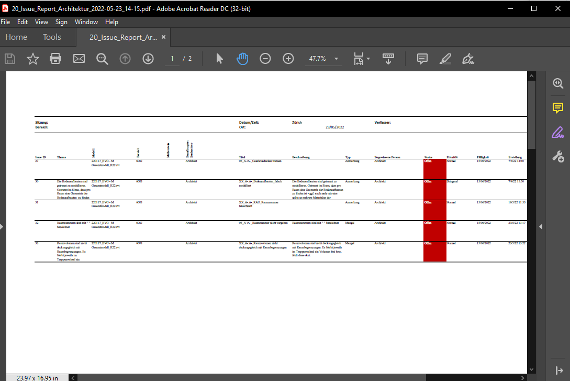Screen dimensions: 570x381
Task: Open the zoom level dropdown arrow
Action: coord(336,59)
